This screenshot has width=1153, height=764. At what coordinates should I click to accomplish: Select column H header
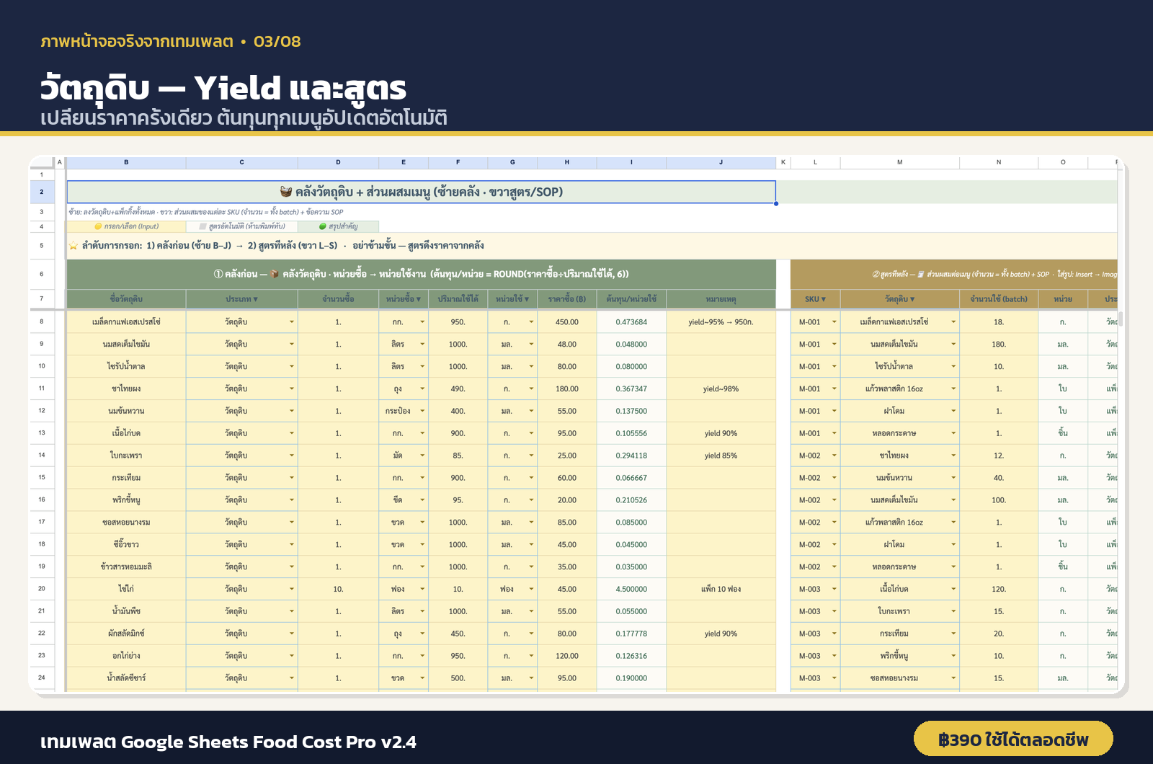(567, 162)
